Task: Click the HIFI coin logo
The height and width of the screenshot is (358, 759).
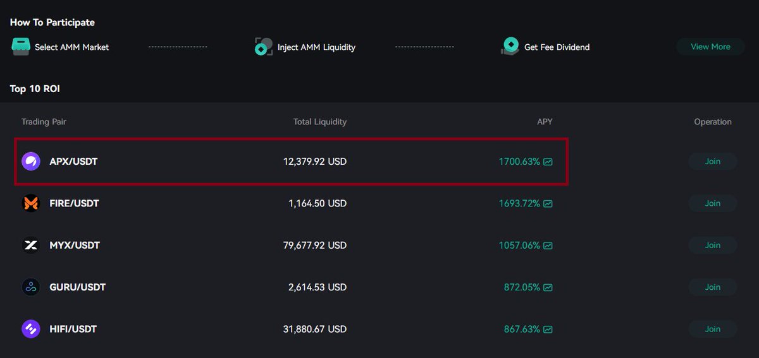Action: pyautogui.click(x=31, y=329)
